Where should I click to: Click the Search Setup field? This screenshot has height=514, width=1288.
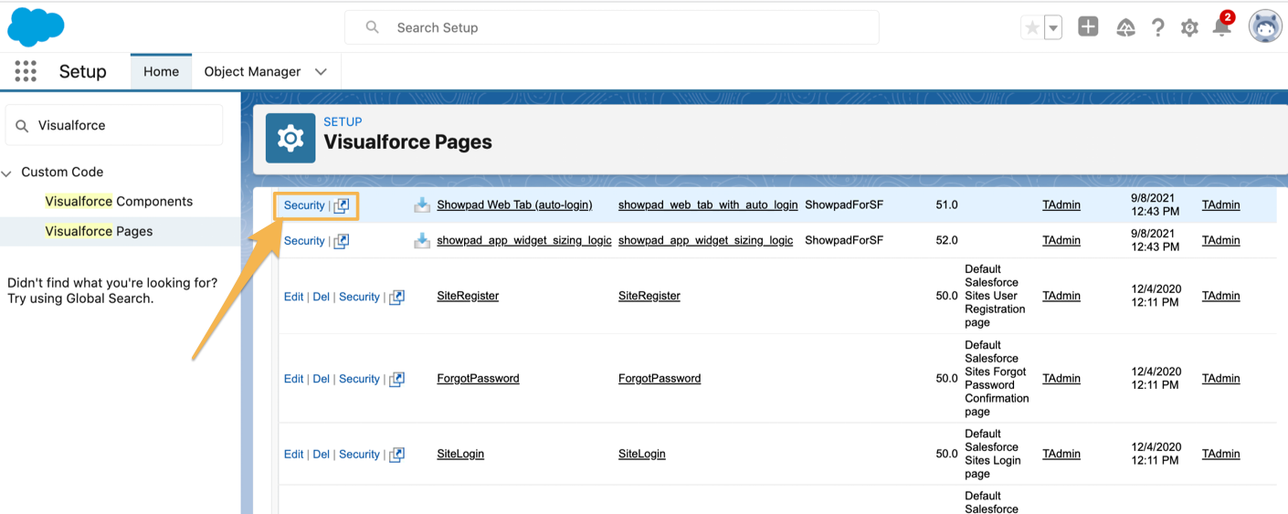coord(612,27)
